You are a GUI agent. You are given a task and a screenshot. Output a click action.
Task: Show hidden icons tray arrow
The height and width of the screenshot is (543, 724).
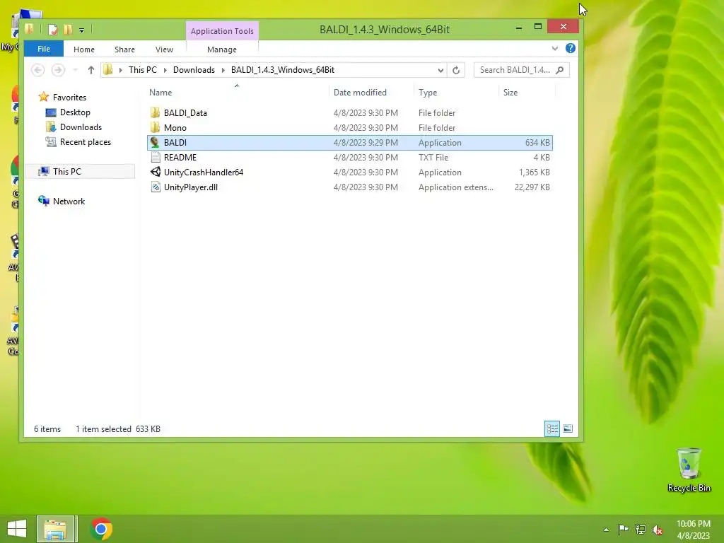606,530
